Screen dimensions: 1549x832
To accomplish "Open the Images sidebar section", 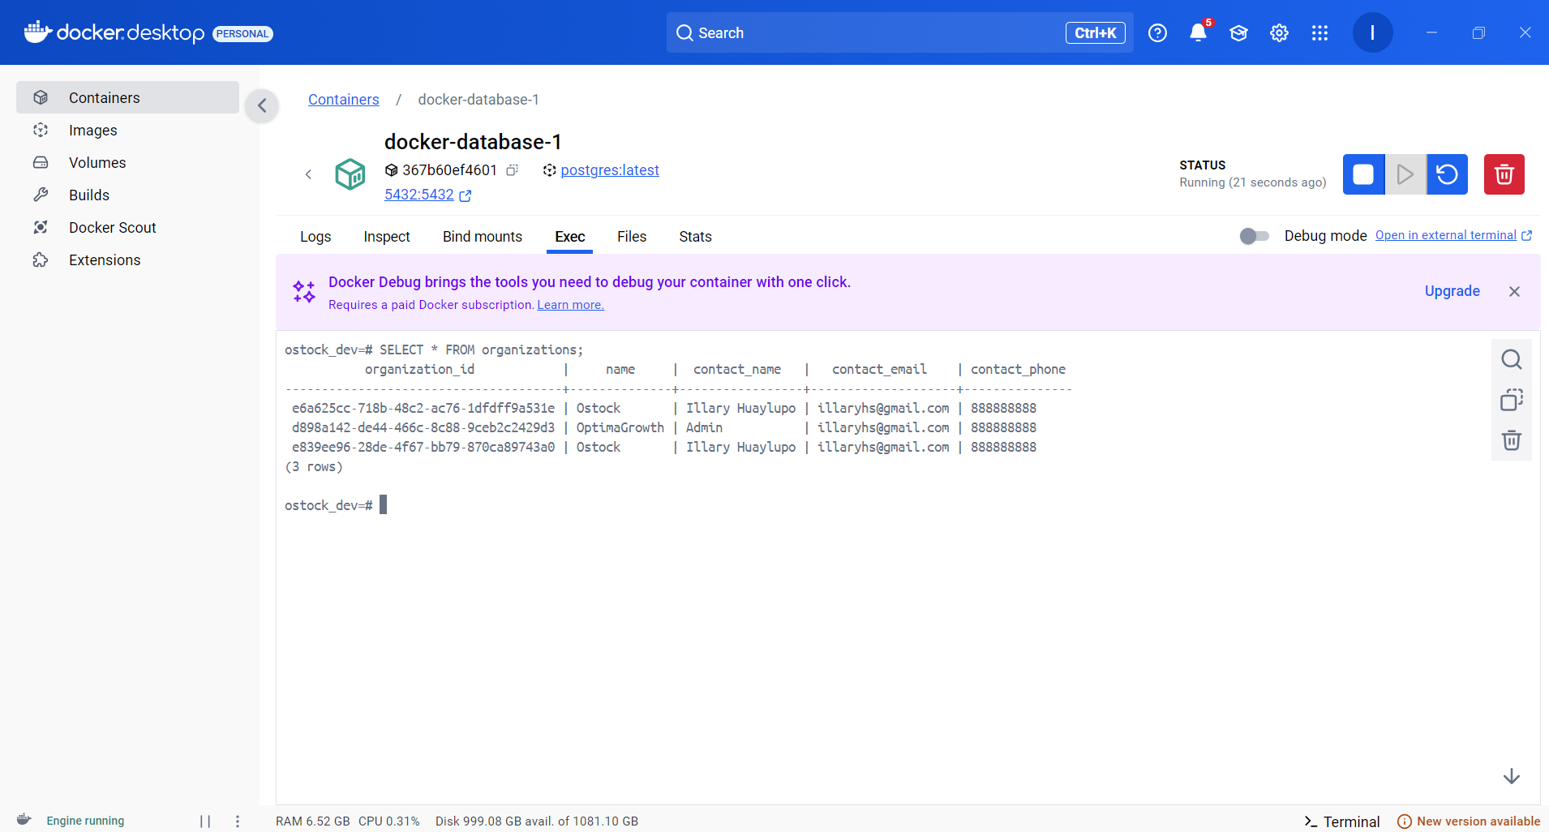I will point(127,130).
